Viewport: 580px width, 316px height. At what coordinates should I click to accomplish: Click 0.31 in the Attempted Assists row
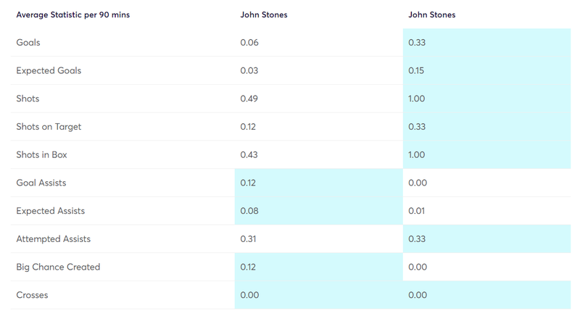(248, 239)
